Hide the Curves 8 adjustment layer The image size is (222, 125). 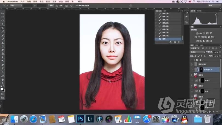(x=192, y=80)
